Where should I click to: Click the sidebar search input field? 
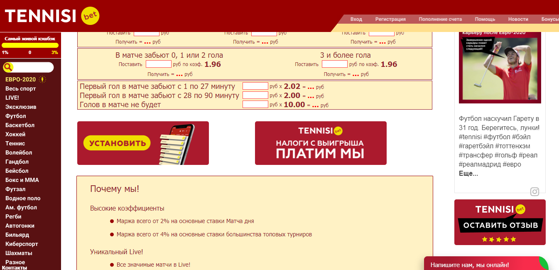coord(33,67)
